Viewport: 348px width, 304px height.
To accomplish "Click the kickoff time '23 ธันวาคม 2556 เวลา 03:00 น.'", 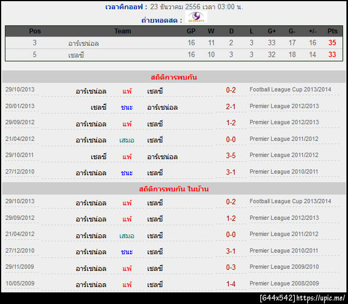I will click(197, 7).
